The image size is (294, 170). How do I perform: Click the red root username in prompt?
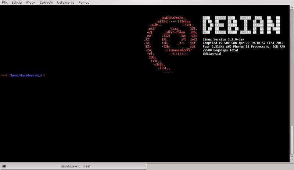tap(4, 75)
